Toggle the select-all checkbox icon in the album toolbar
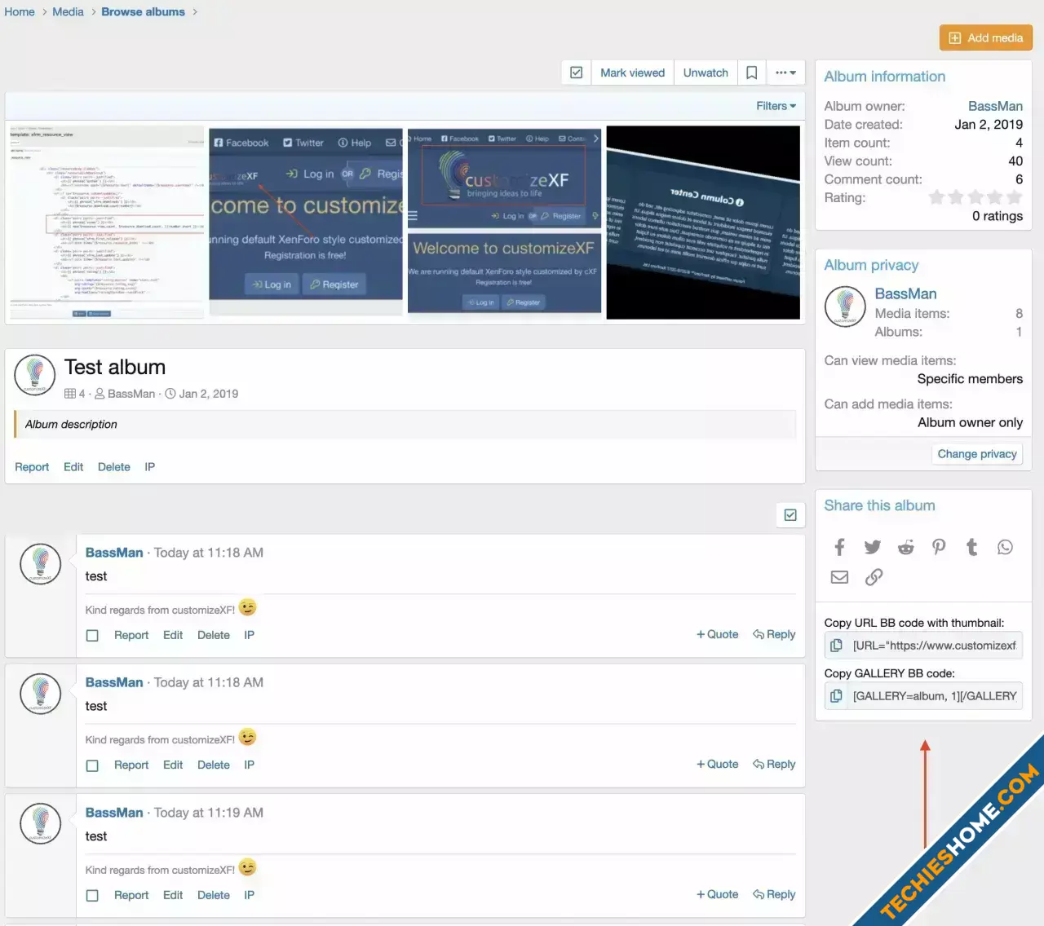This screenshot has height=926, width=1044. pyautogui.click(x=576, y=73)
